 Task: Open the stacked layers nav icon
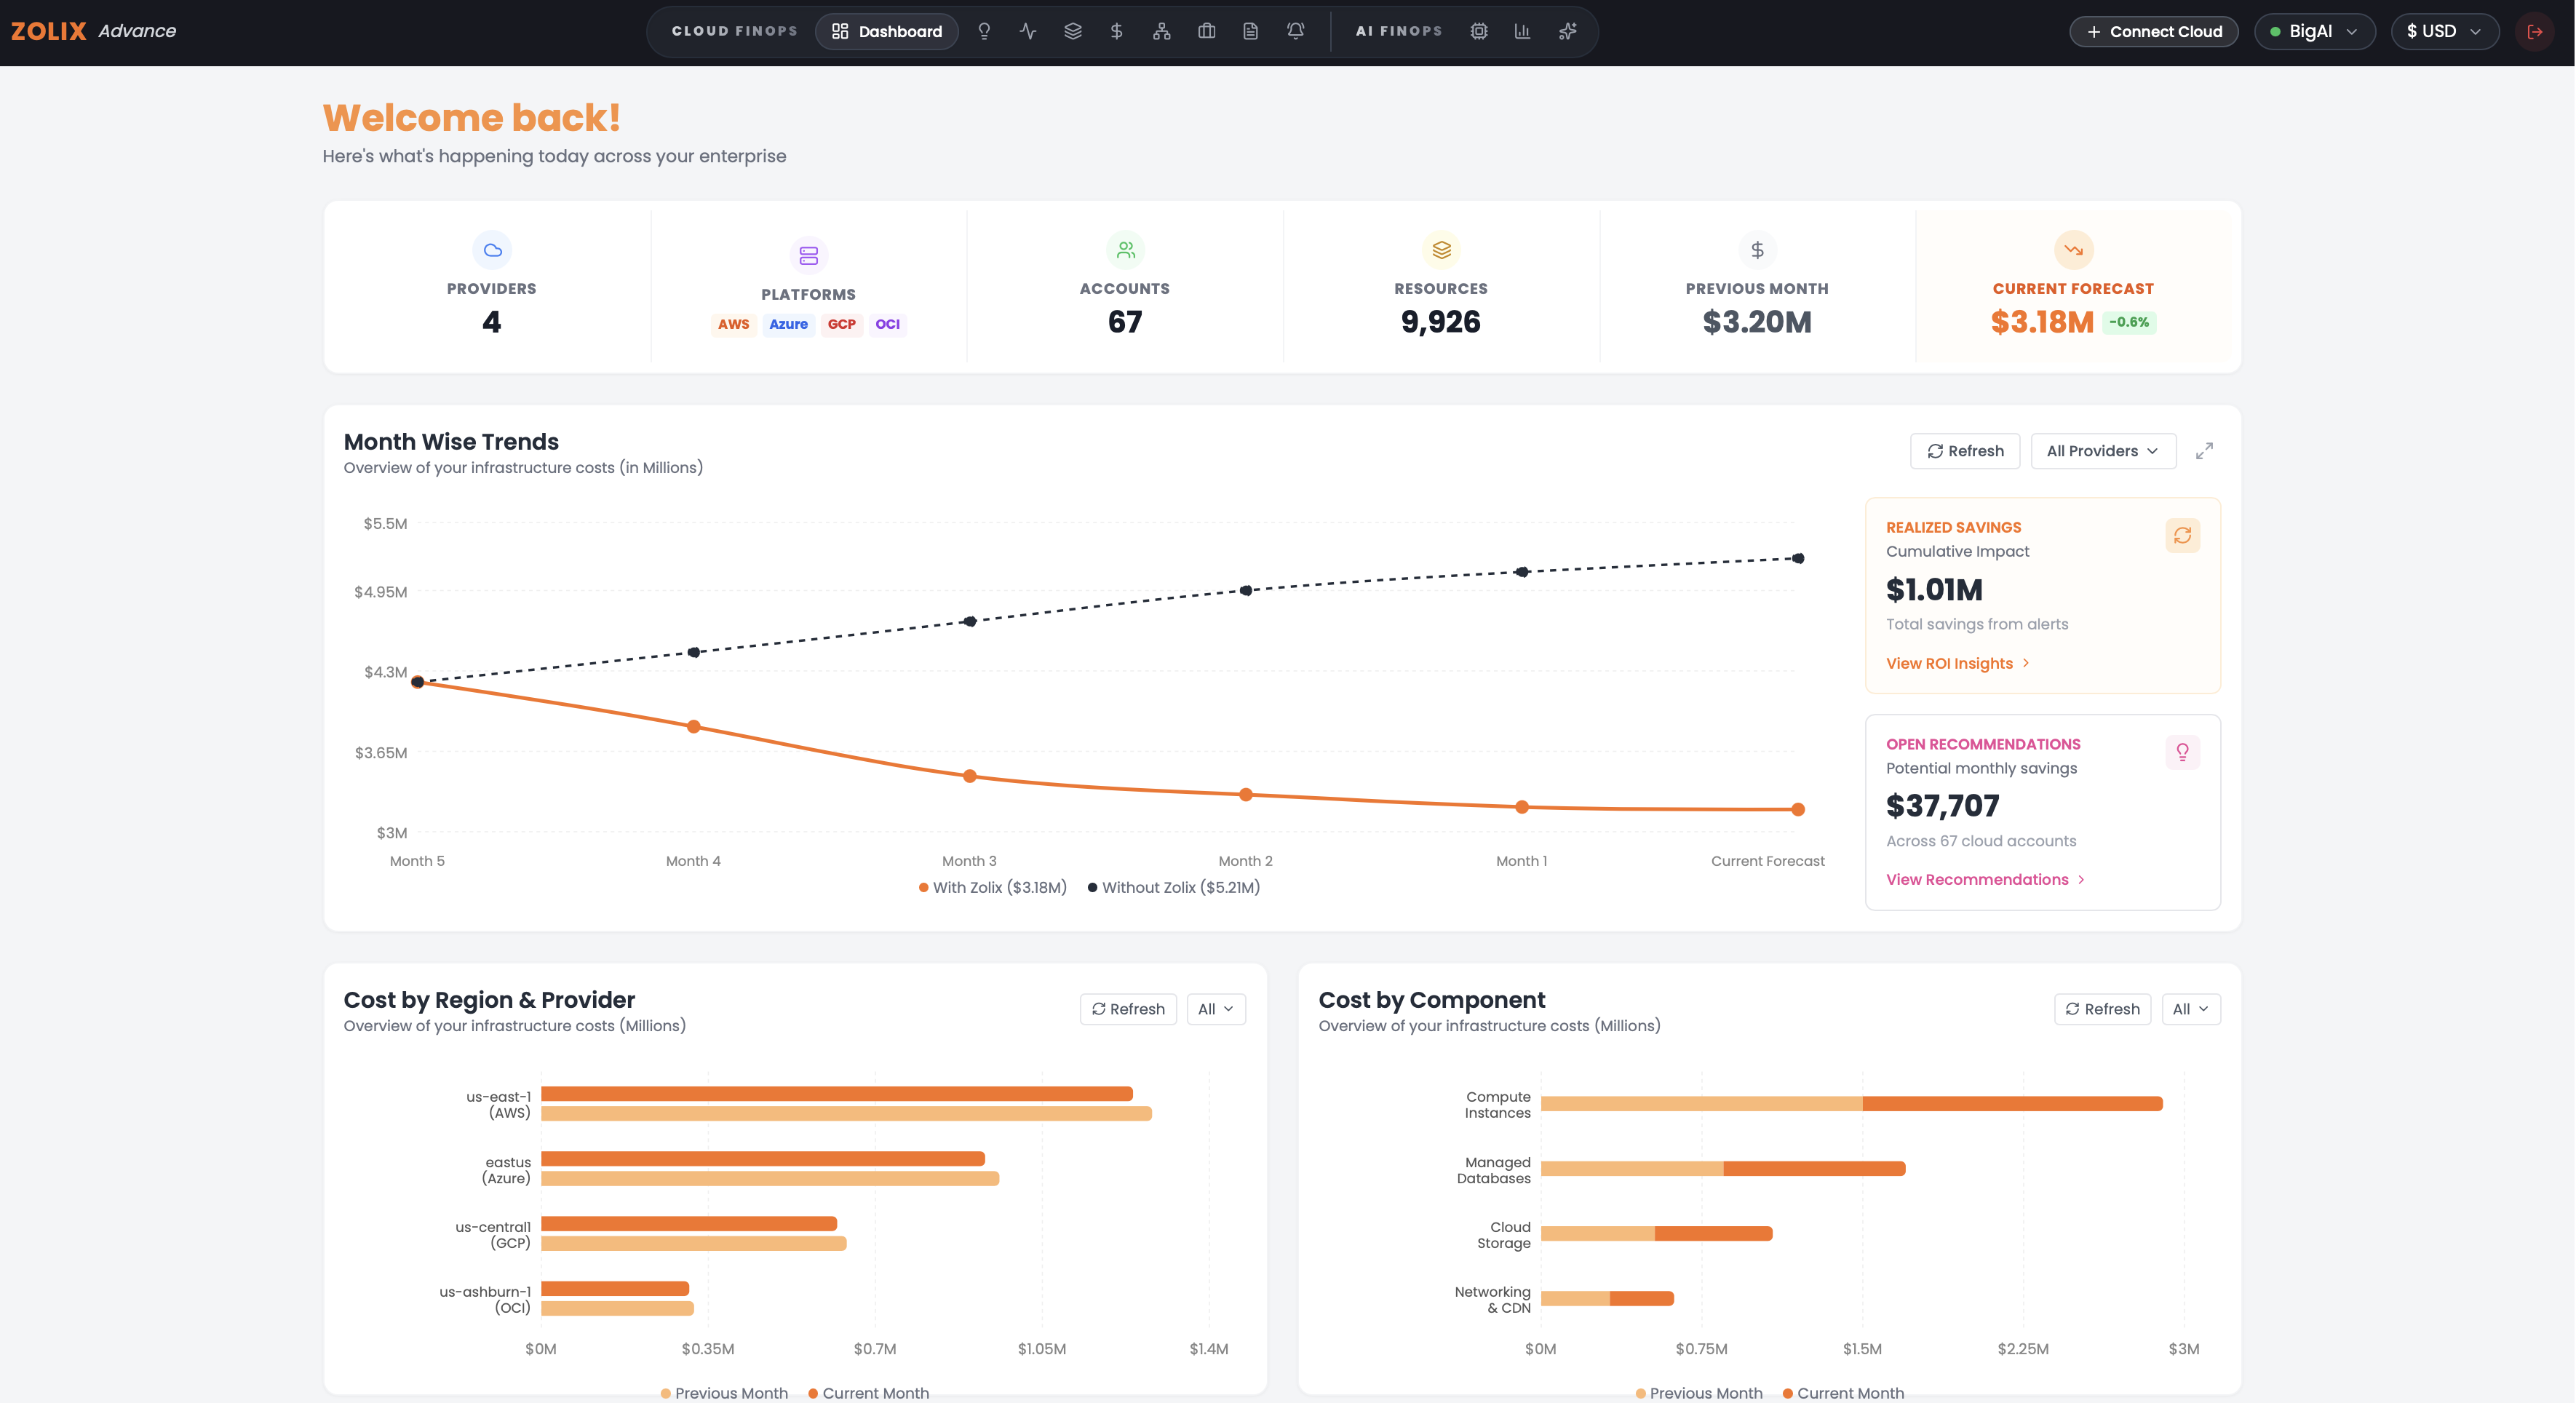(x=1073, y=31)
